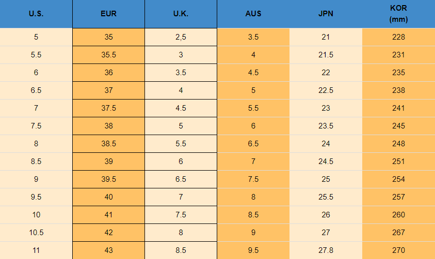
Task: Click the 270 cell in KOR column
Action: point(398,250)
